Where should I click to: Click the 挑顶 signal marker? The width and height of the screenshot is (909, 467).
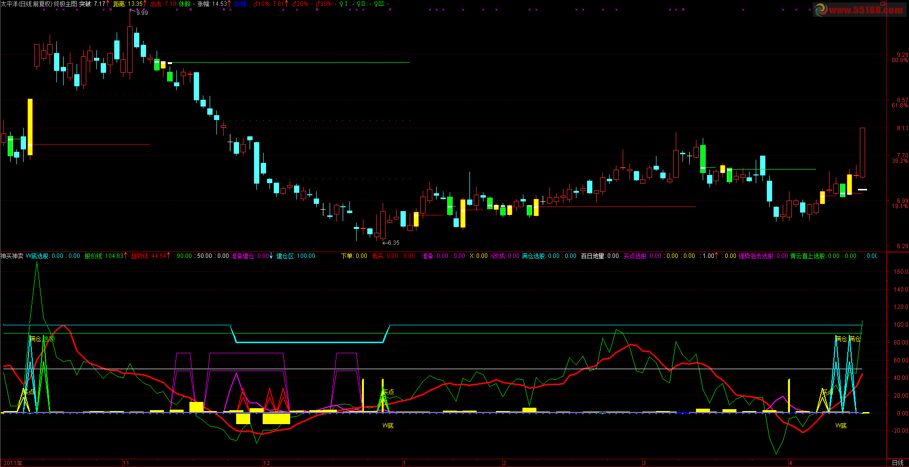pyautogui.click(x=49, y=339)
